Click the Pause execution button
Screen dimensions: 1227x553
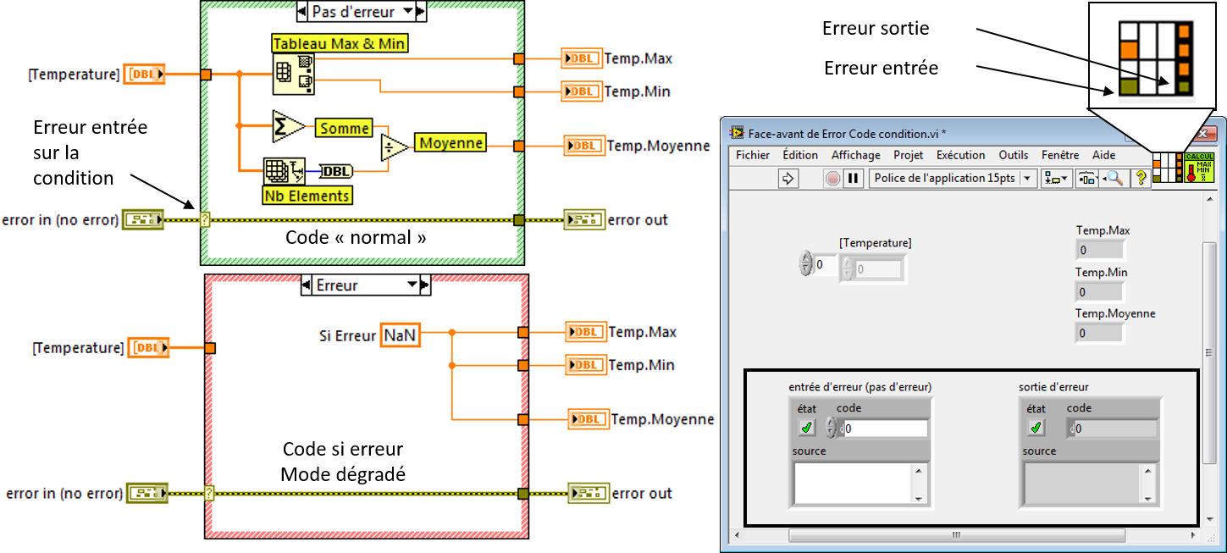(x=853, y=178)
